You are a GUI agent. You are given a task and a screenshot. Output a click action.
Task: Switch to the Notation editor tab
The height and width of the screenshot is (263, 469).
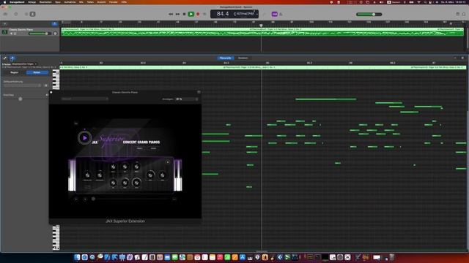click(x=243, y=58)
